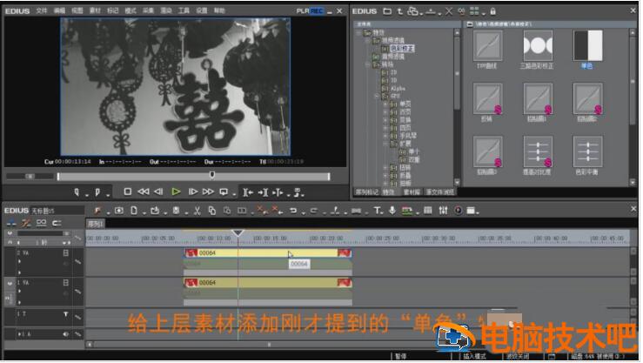643x363 pixels.
Task: Toggle video on track 1 VA
Action: [x=65, y=283]
